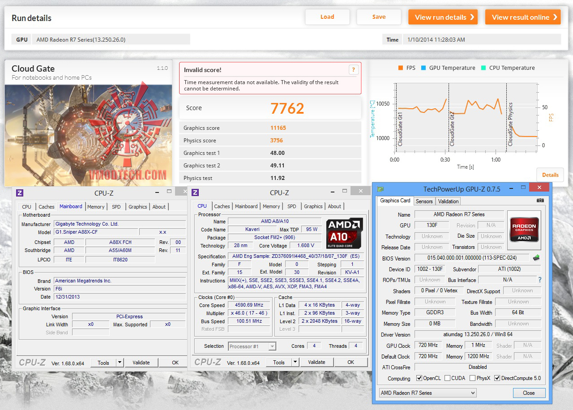The height and width of the screenshot is (410, 573).
Task: Toggle the OpenCL checkbox in GPU-Z
Action: point(419,378)
